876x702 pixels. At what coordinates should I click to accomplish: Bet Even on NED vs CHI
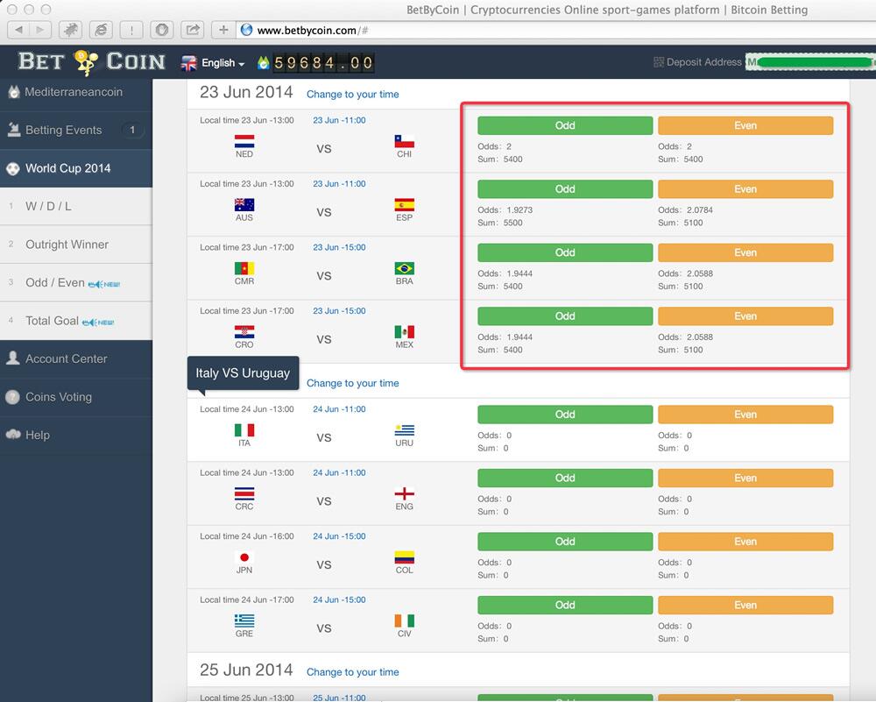click(745, 125)
